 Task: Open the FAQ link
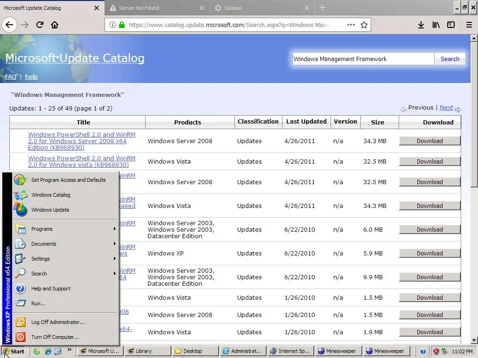pos(11,77)
